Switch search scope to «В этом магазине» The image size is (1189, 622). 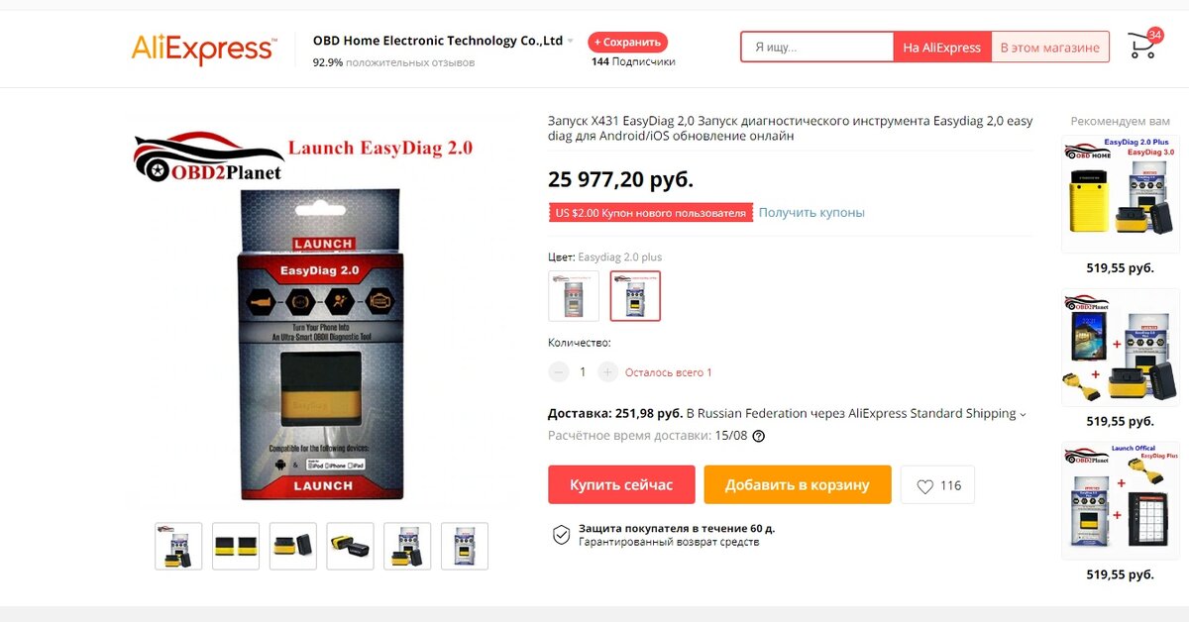pos(1049,48)
